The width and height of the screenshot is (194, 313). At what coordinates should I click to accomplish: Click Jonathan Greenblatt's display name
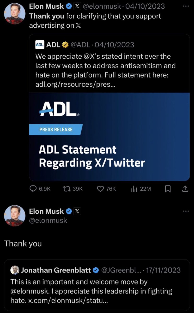pyautogui.click(x=56, y=270)
